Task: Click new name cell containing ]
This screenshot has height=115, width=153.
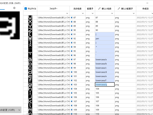Action: click(105, 43)
